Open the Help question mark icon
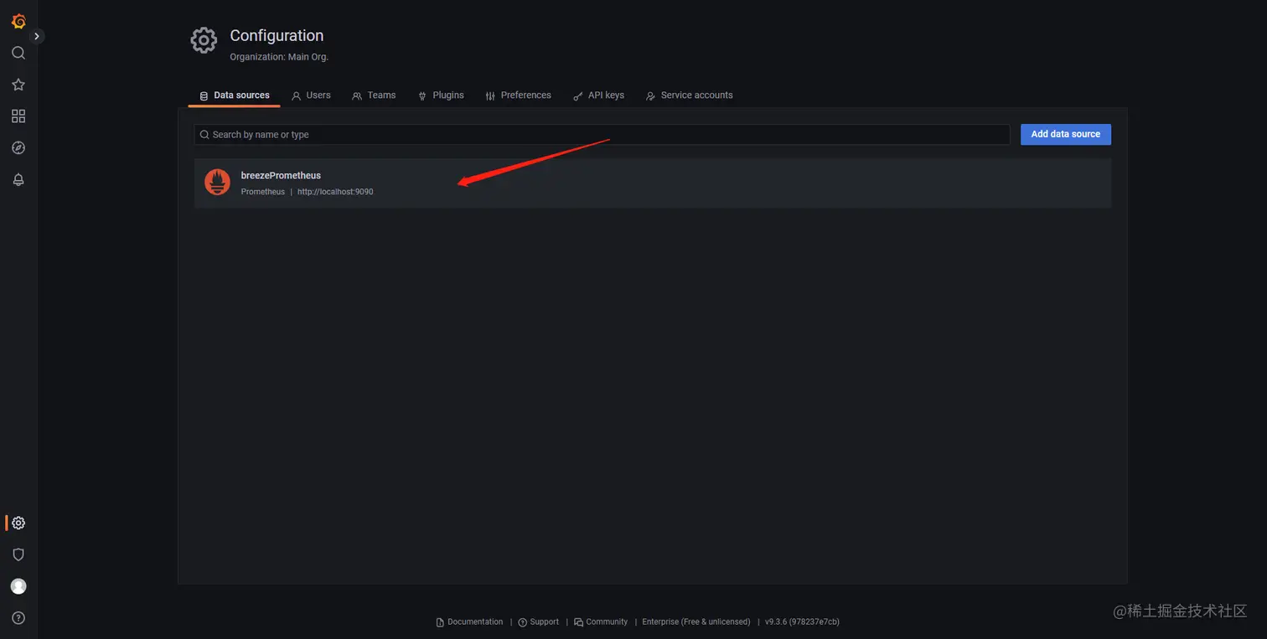 tap(18, 618)
